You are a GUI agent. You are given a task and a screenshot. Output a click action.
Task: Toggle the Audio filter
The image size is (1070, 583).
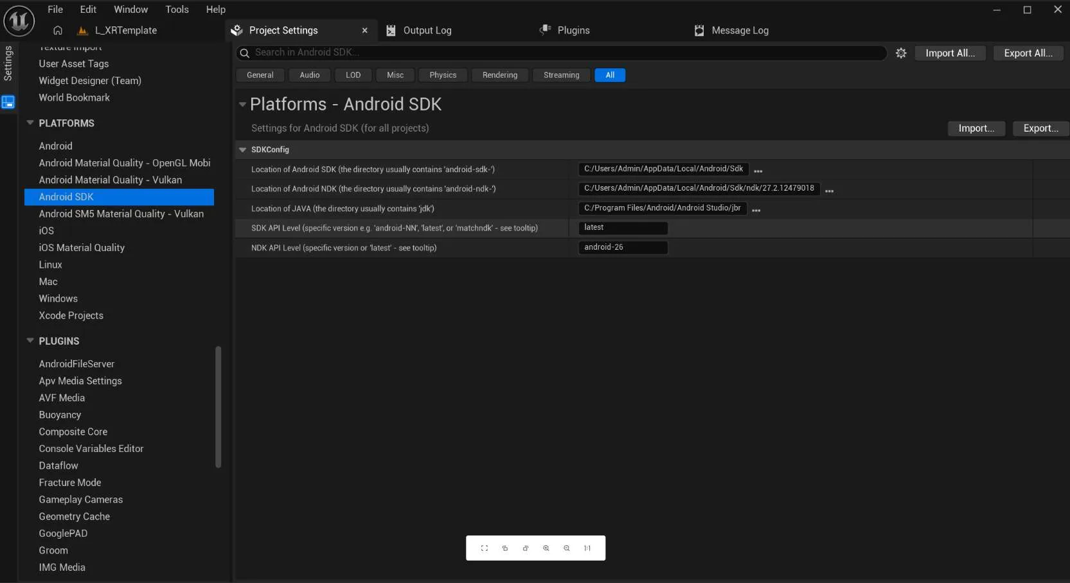pos(310,75)
